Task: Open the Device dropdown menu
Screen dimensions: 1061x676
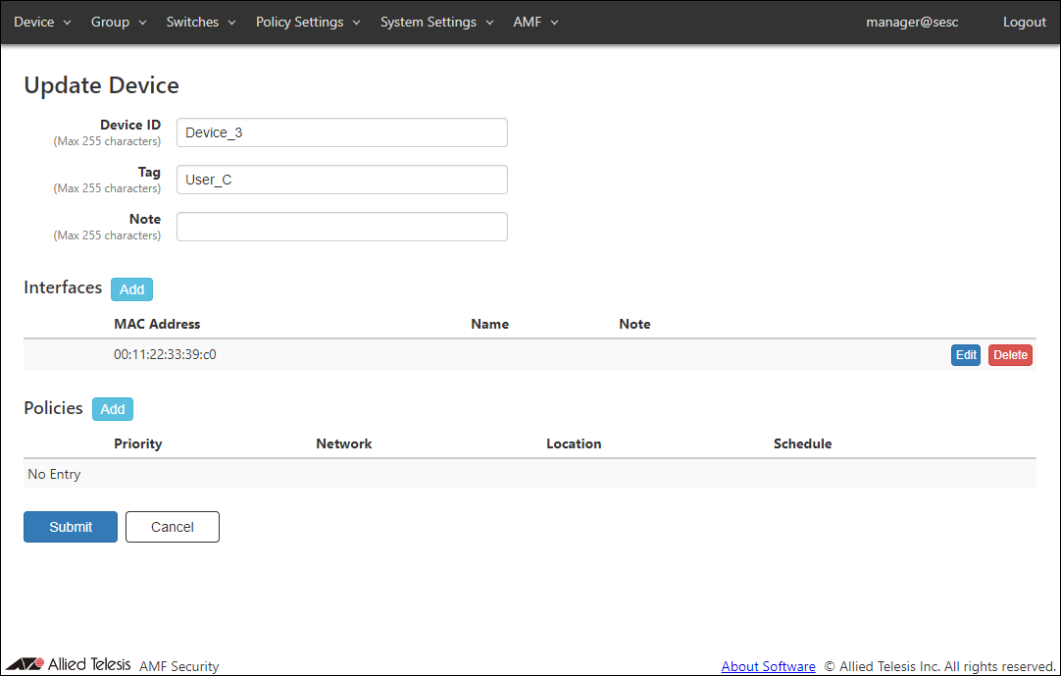Action: click(42, 22)
